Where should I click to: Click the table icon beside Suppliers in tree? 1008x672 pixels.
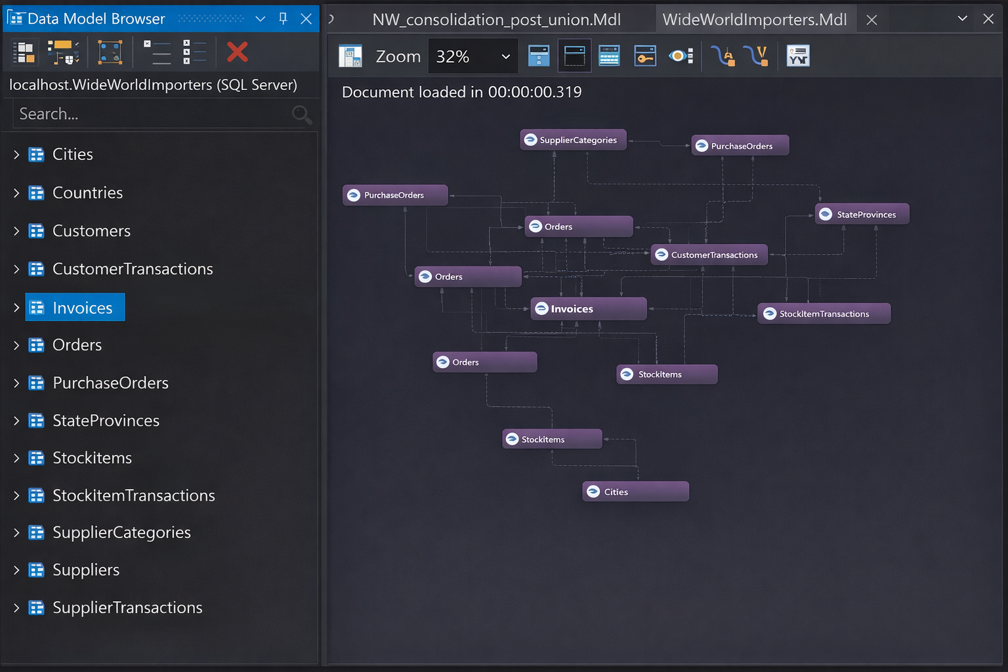pos(37,570)
